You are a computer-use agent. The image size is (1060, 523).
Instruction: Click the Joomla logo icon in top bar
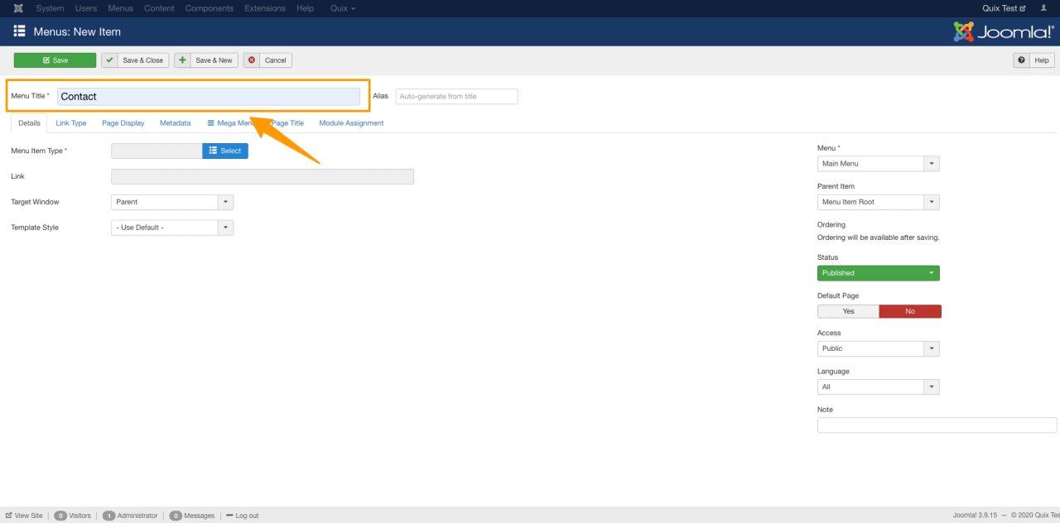[18, 8]
